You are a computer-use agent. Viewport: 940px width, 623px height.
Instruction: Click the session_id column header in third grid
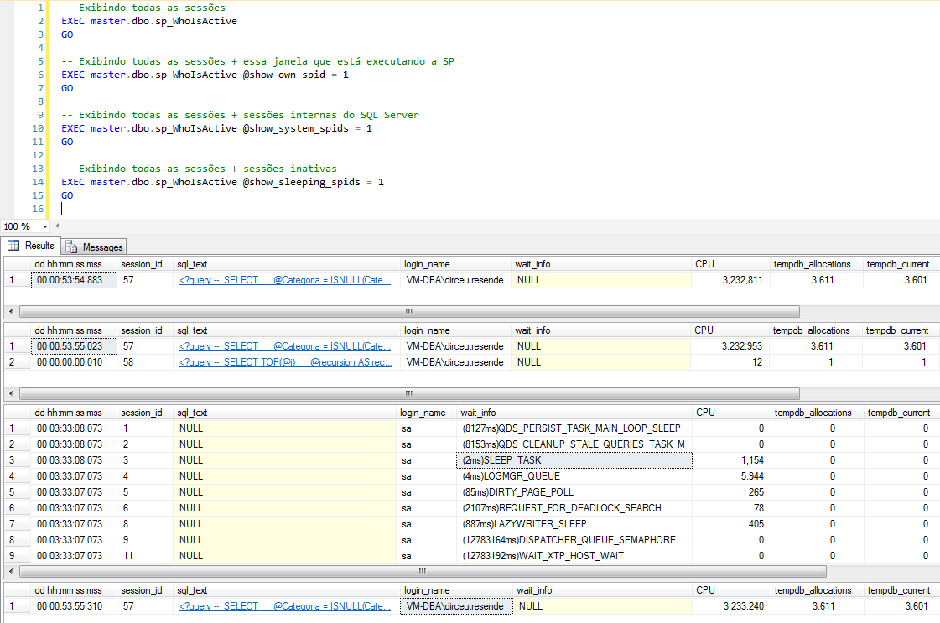tap(145, 413)
